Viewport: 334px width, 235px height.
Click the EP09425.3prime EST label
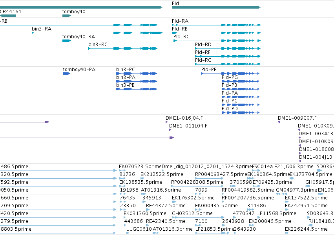272,182
